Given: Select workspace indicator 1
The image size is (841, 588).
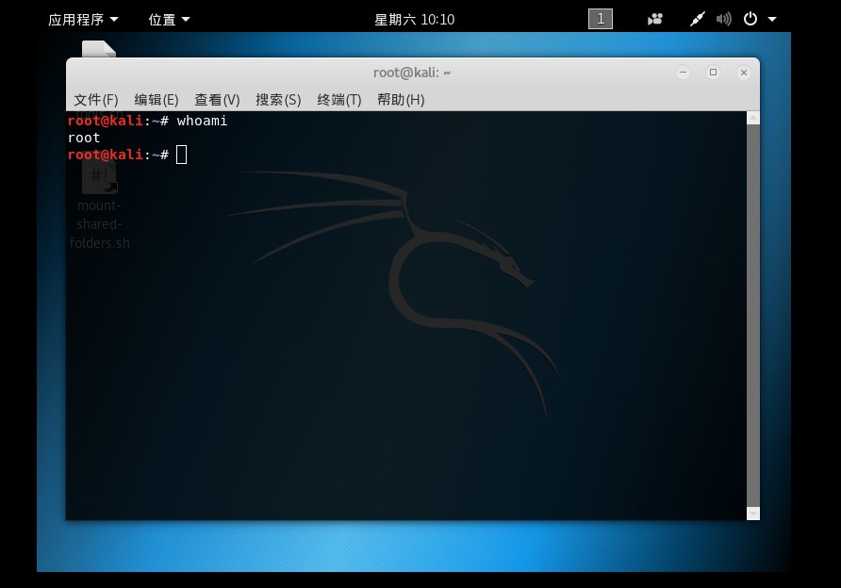Looking at the screenshot, I should (601, 19).
